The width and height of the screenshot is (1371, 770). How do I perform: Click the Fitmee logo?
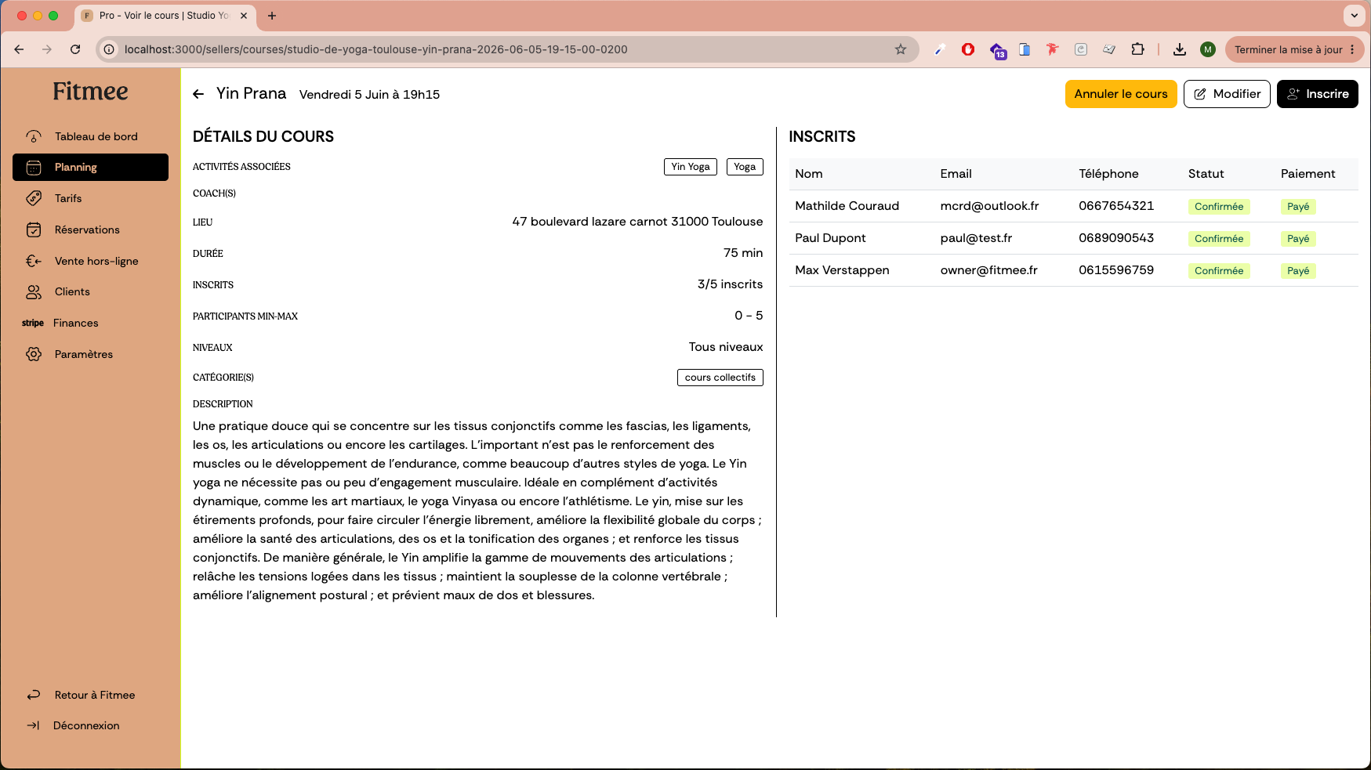coord(90,92)
